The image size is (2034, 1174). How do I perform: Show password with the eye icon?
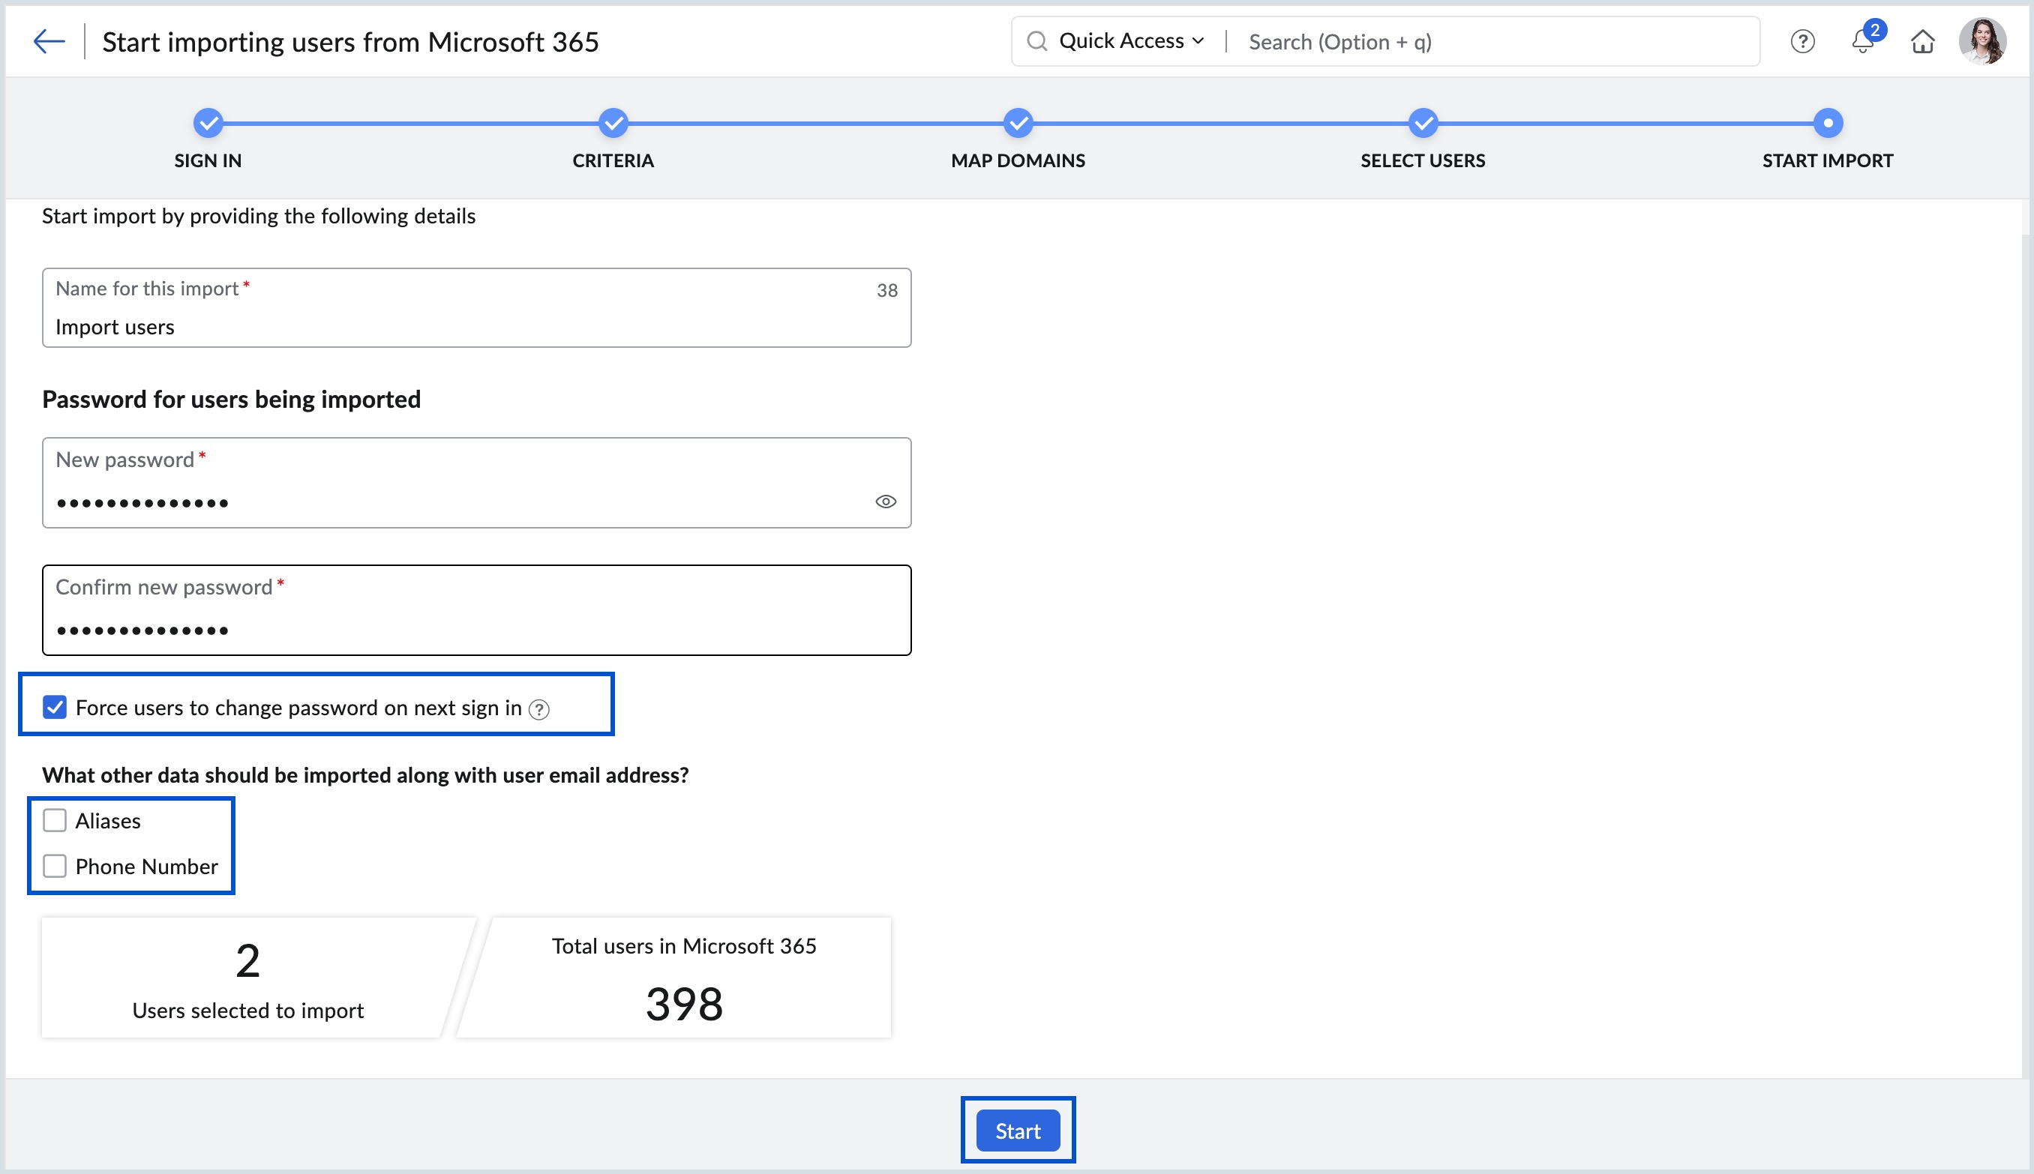pyautogui.click(x=886, y=502)
